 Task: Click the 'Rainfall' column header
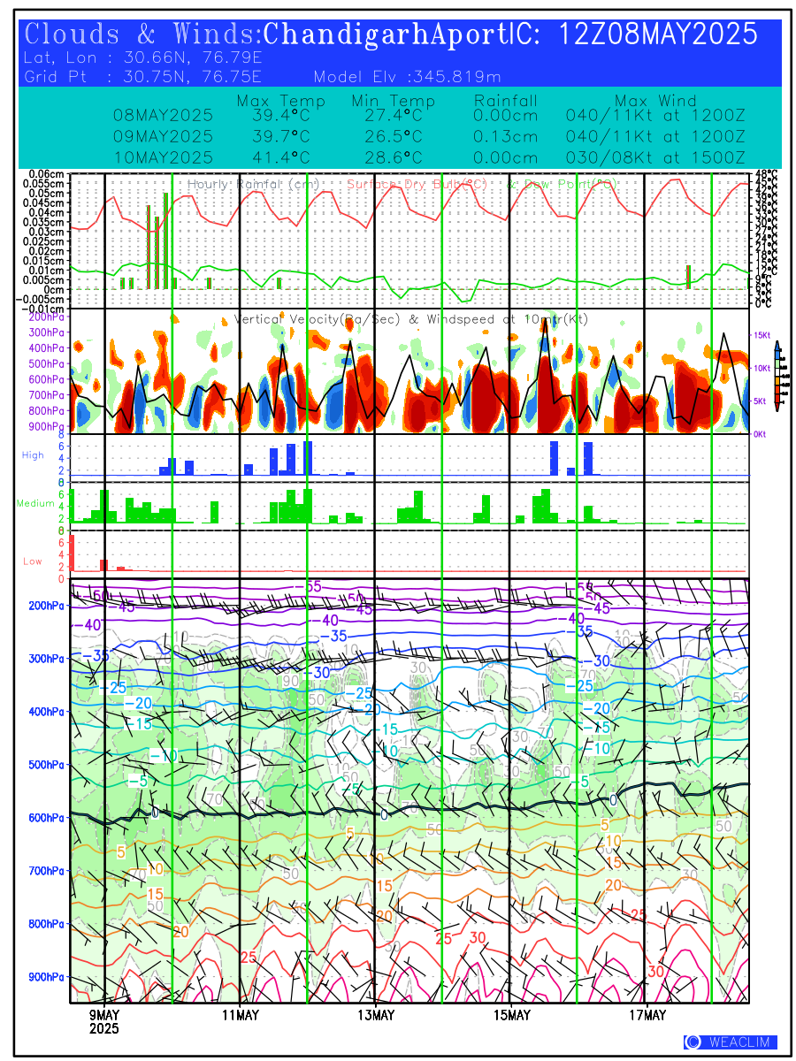click(506, 101)
